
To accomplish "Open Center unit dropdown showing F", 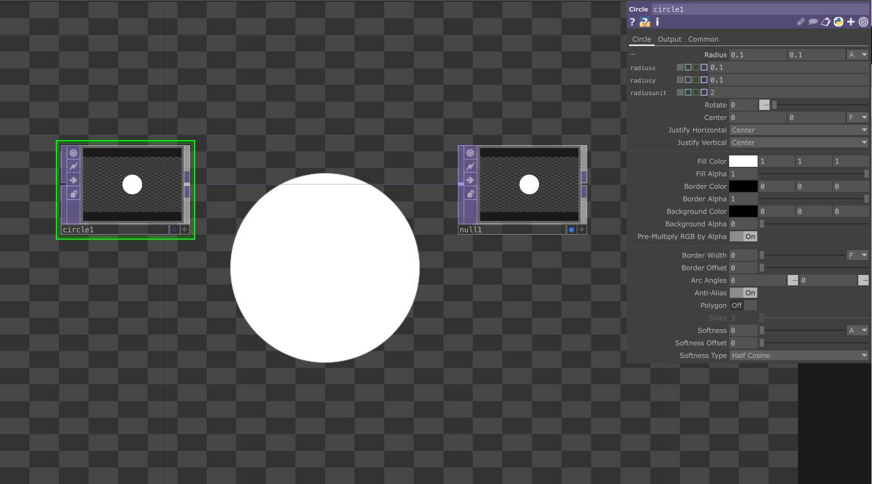I will tap(858, 117).
